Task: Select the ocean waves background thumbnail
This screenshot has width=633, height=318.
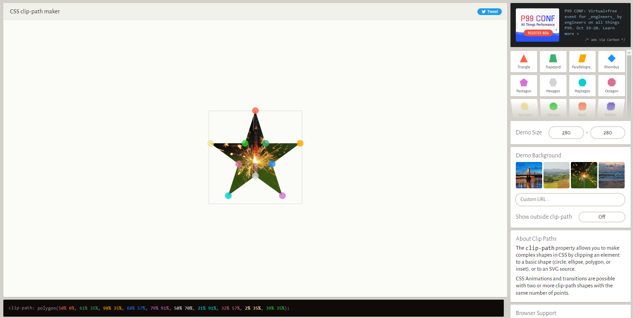Action: 611,175
